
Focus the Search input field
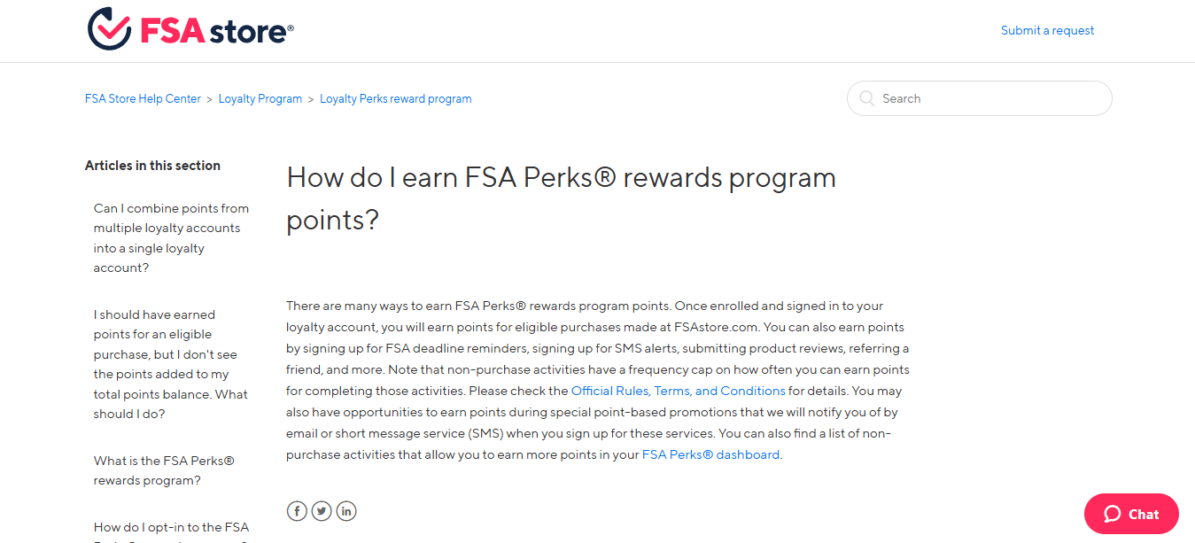(979, 98)
